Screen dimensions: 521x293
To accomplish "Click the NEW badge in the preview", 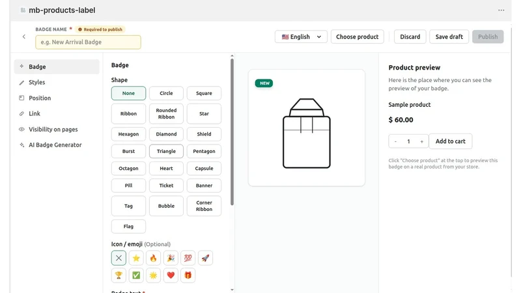I will click(264, 83).
